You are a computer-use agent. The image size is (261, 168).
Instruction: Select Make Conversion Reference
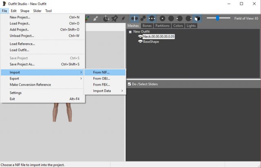tap(30, 85)
